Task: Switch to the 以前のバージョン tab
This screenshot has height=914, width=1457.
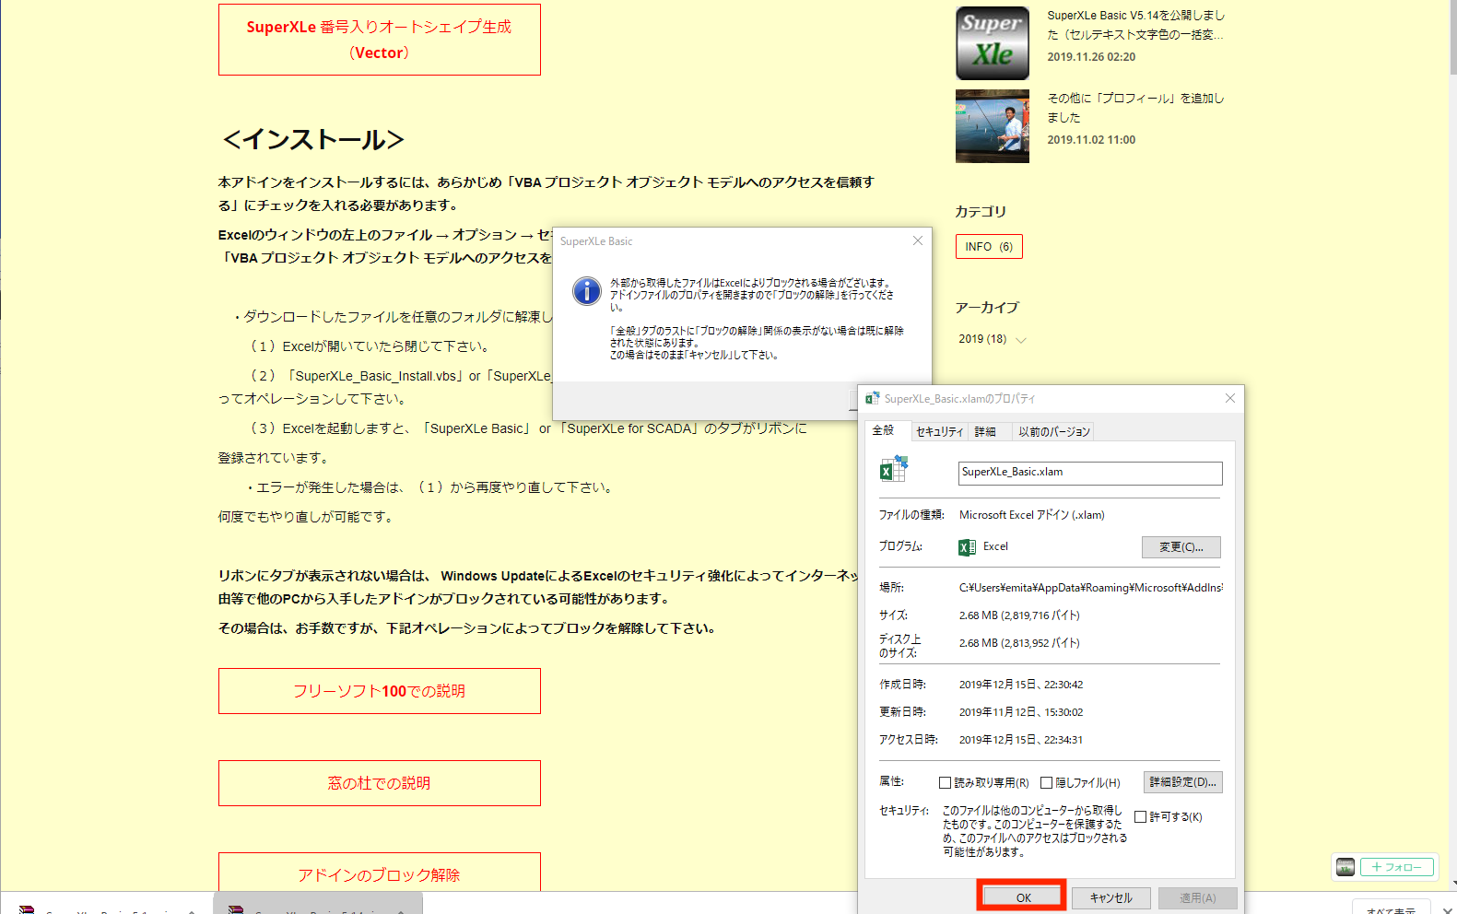Action: click(1053, 431)
